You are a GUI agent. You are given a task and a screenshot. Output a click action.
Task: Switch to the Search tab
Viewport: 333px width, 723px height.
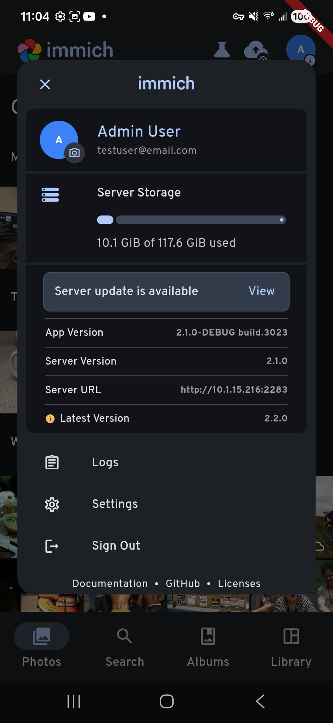coord(125,644)
